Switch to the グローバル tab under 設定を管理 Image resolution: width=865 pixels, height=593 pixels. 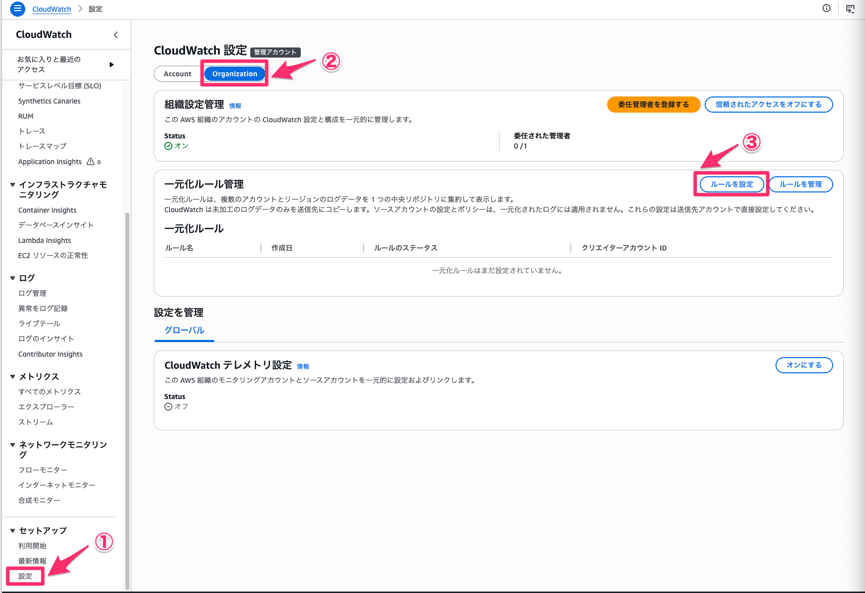click(184, 330)
